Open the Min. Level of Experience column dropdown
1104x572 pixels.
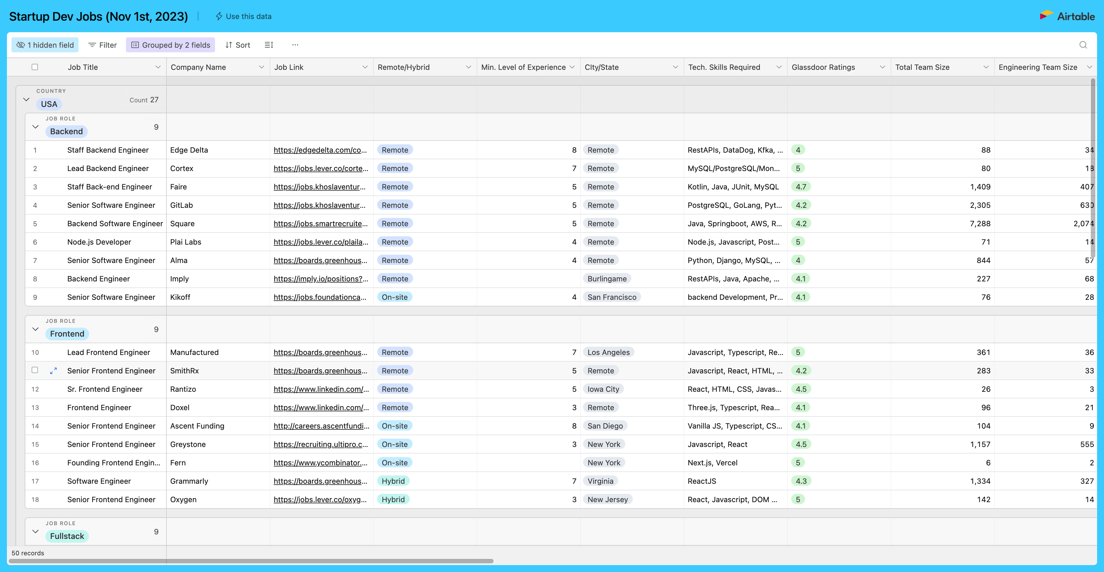(572, 67)
